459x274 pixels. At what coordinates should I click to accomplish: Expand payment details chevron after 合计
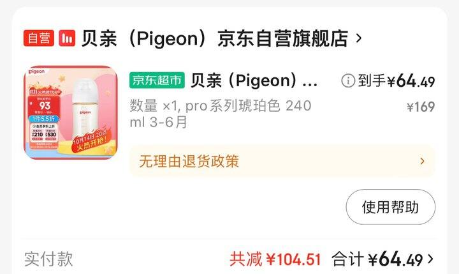(x=430, y=259)
